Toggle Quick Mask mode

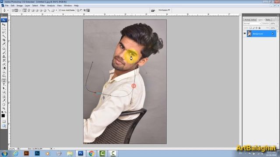pyautogui.click(x=4, y=121)
